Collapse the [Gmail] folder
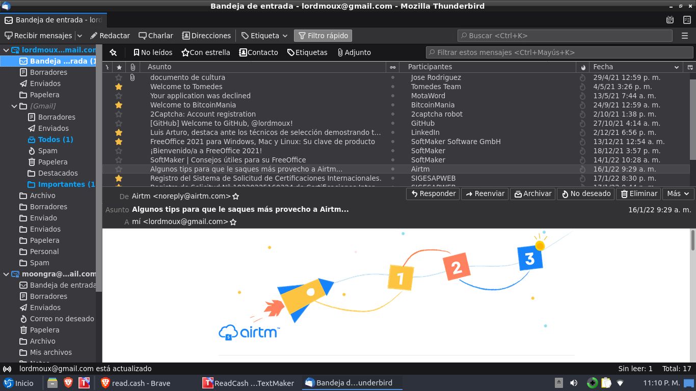The width and height of the screenshot is (696, 391). tap(14, 106)
